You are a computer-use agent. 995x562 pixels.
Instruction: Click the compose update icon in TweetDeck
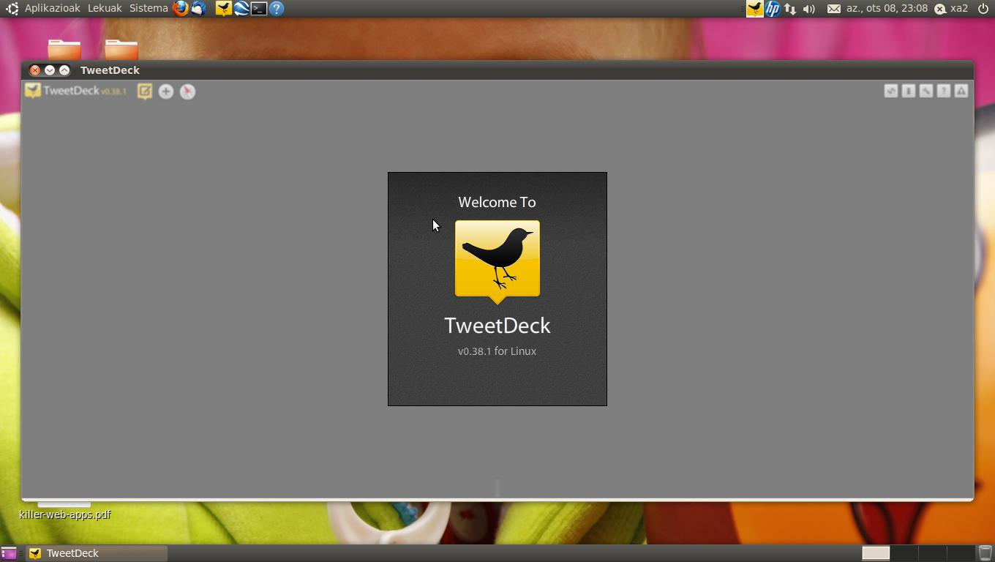click(x=145, y=91)
